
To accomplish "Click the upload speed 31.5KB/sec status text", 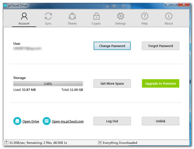I will pyautogui.click(x=38, y=143).
